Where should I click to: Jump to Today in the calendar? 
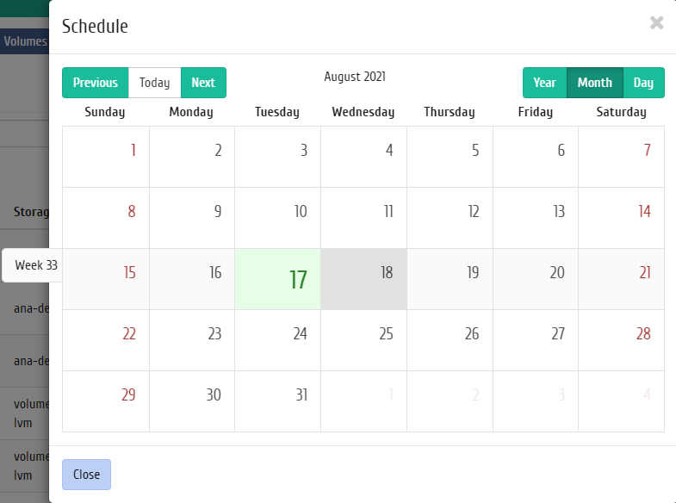155,83
